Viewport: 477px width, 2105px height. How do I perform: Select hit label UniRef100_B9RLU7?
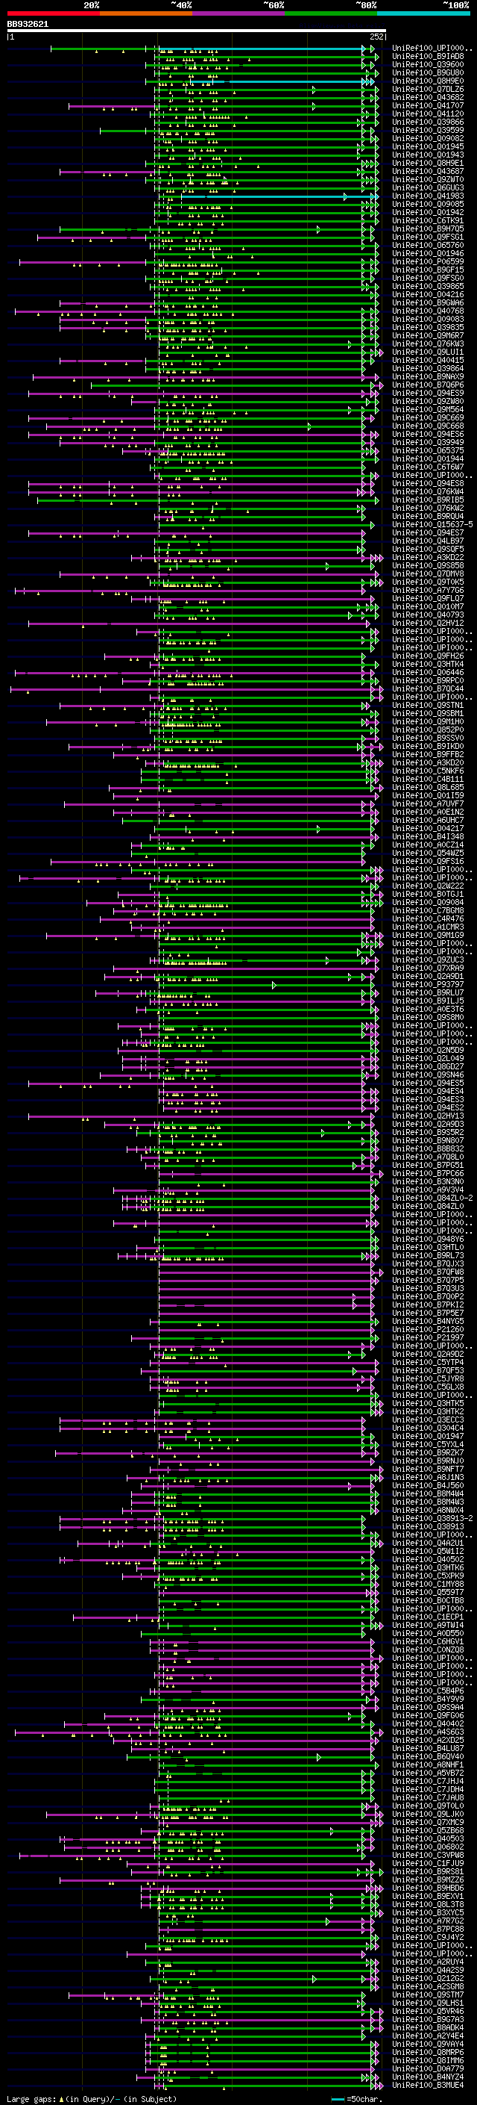pos(428,992)
